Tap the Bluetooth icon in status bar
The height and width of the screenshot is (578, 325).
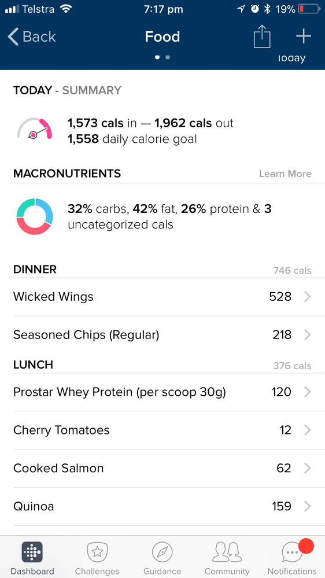tap(268, 9)
